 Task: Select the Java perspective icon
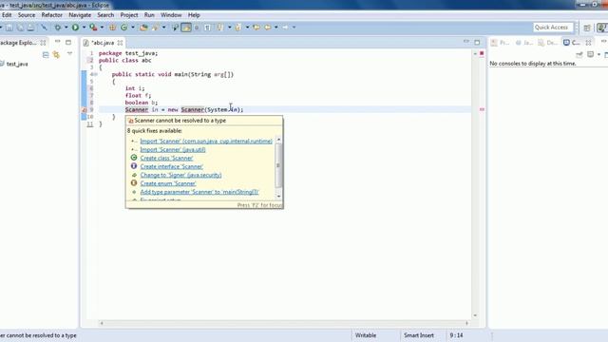pos(602,28)
